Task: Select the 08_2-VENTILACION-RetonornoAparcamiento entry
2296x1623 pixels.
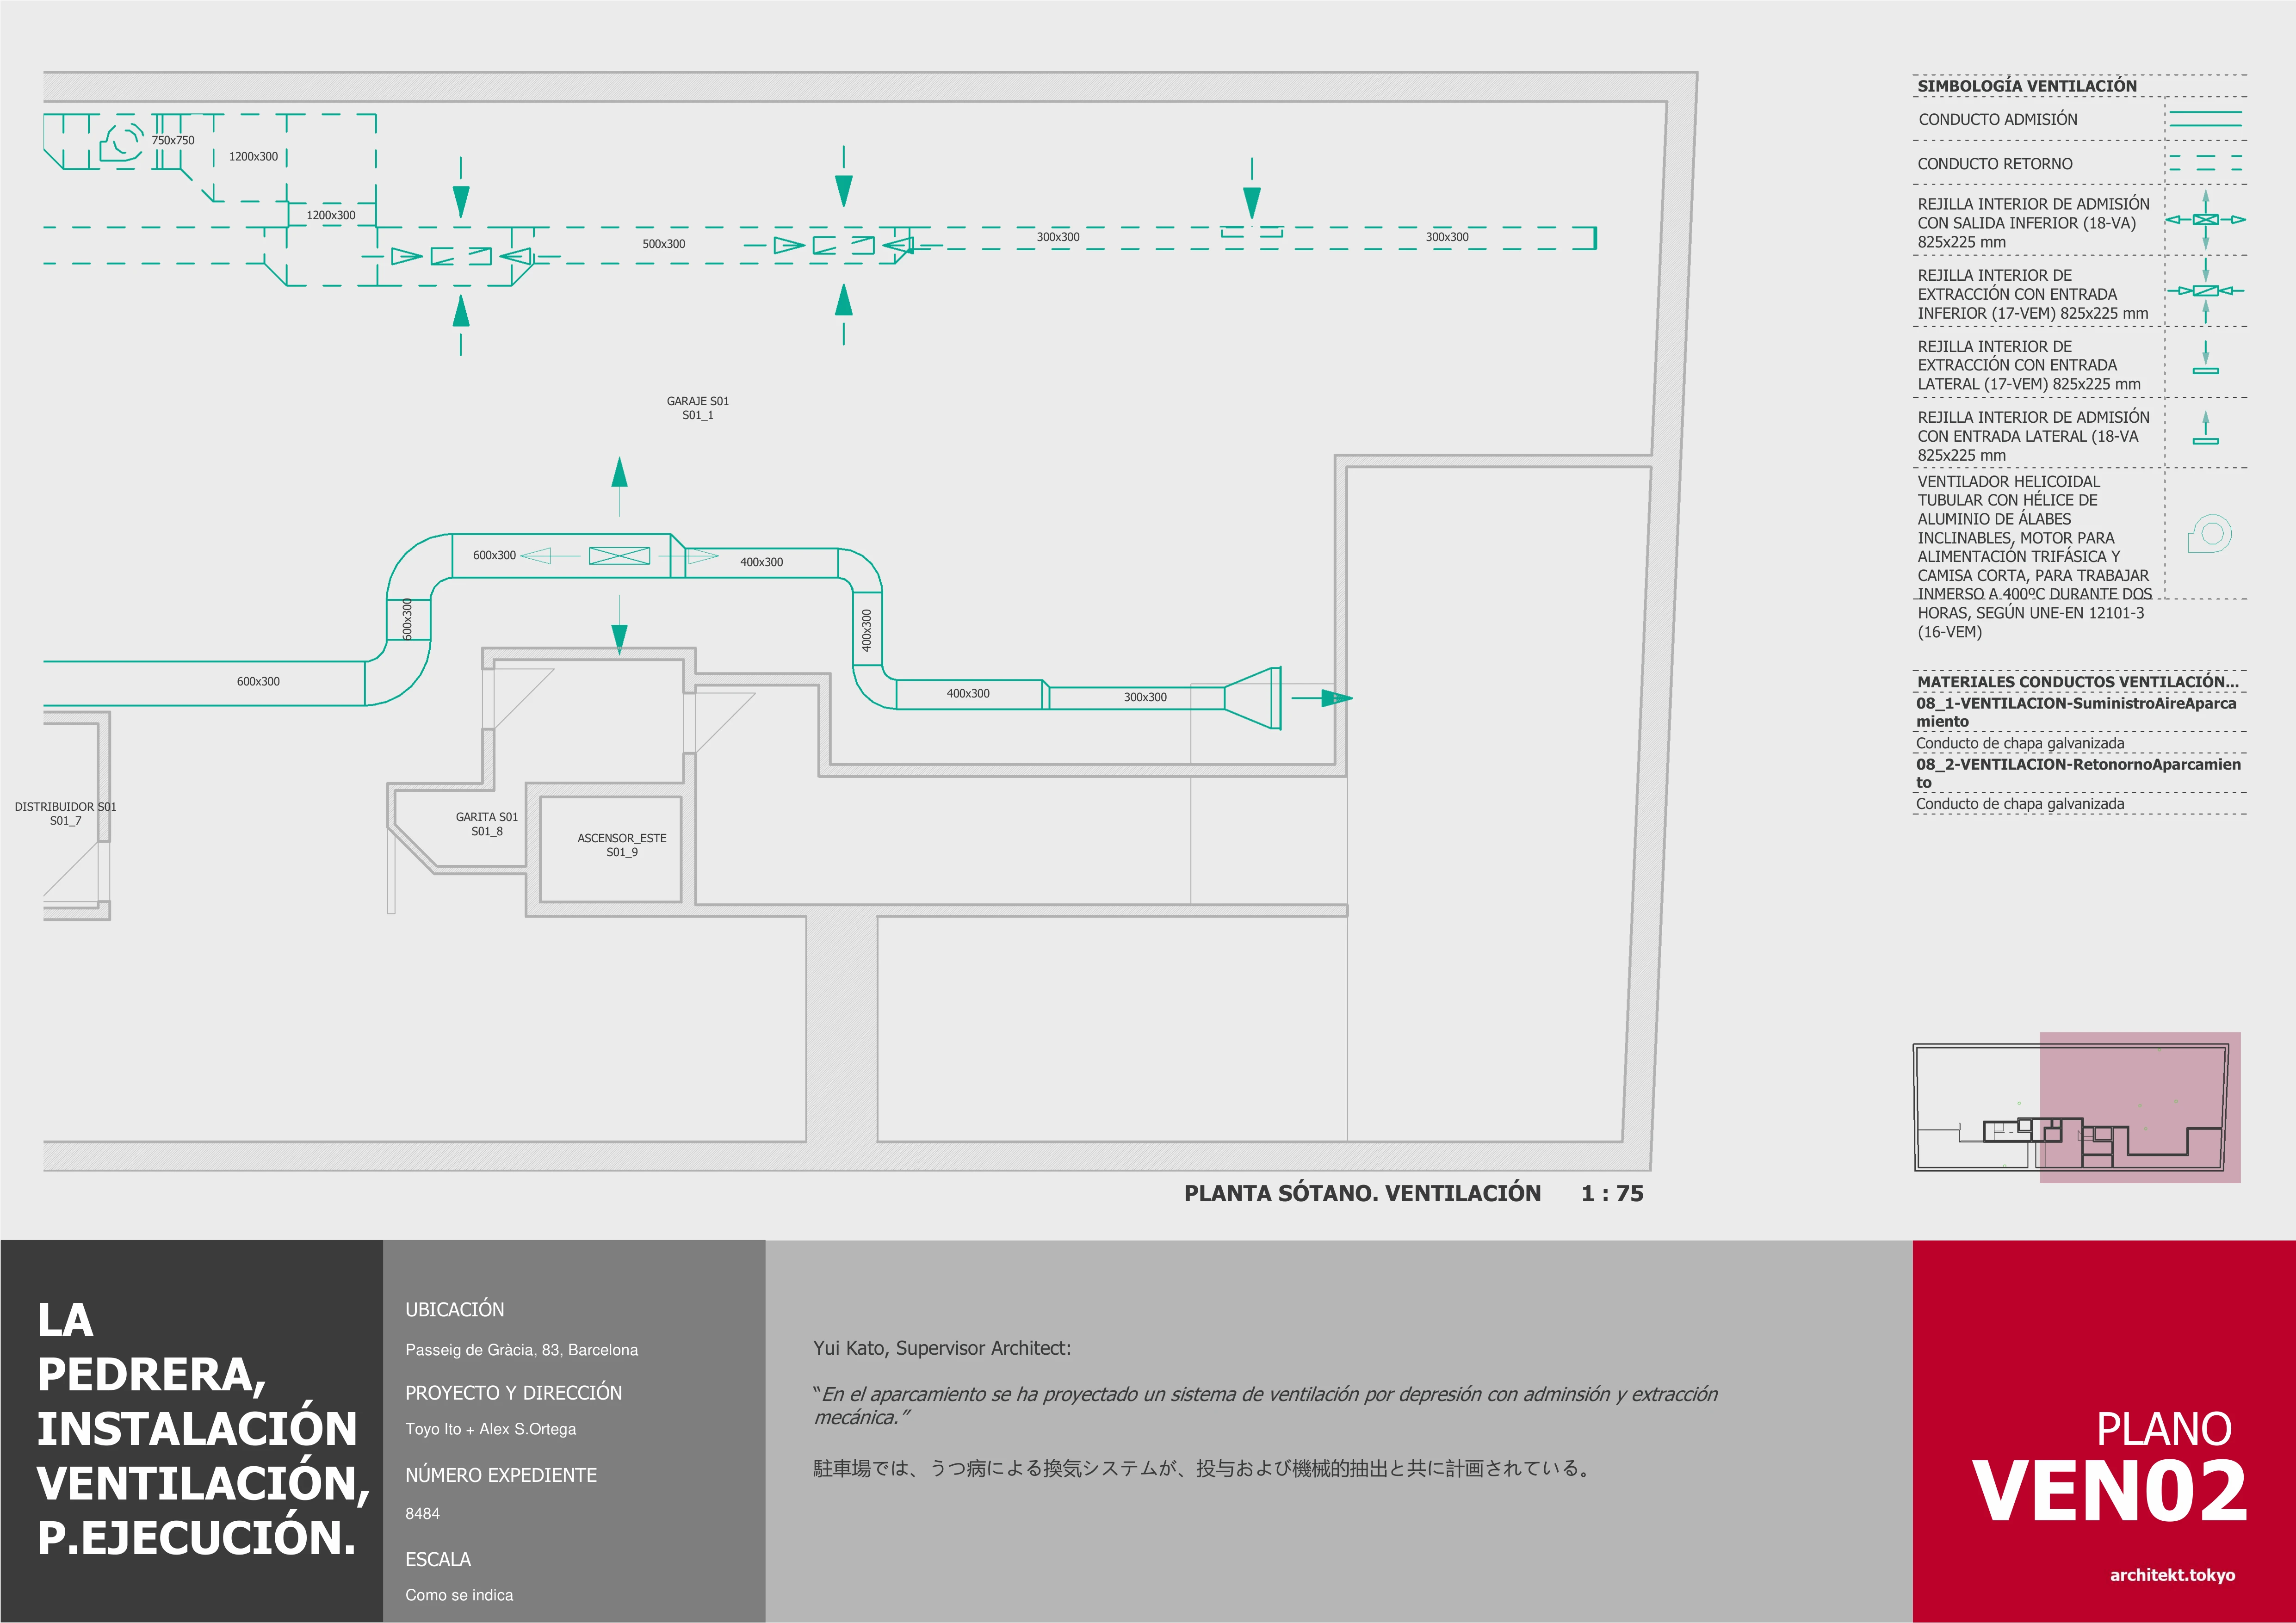Action: pyautogui.click(x=2078, y=773)
